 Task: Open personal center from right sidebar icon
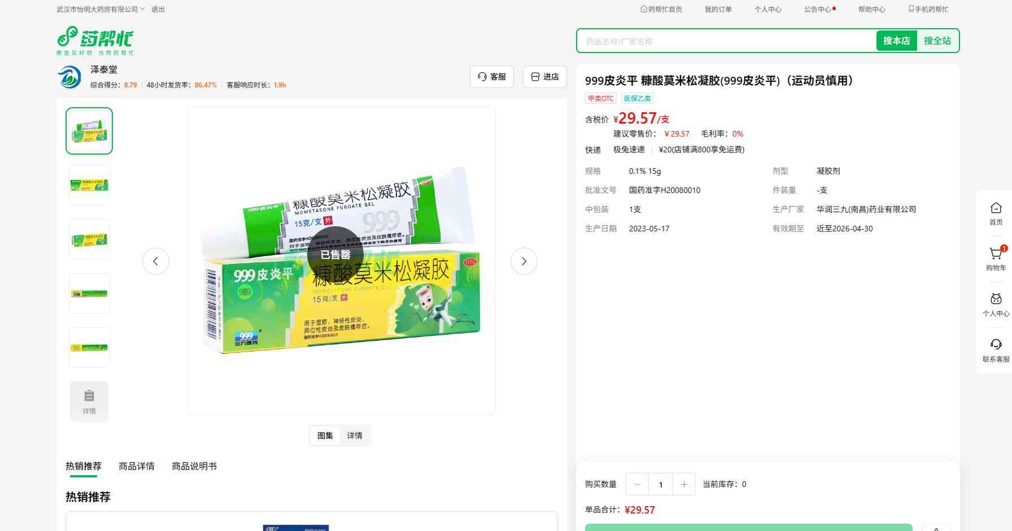pos(996,300)
